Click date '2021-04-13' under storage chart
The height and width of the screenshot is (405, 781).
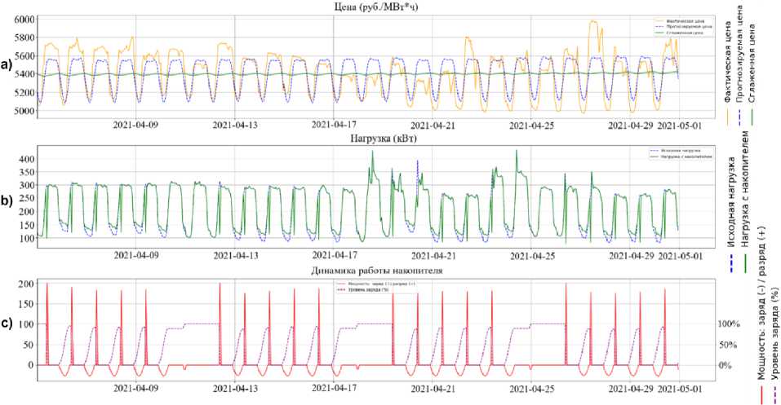pos(235,389)
